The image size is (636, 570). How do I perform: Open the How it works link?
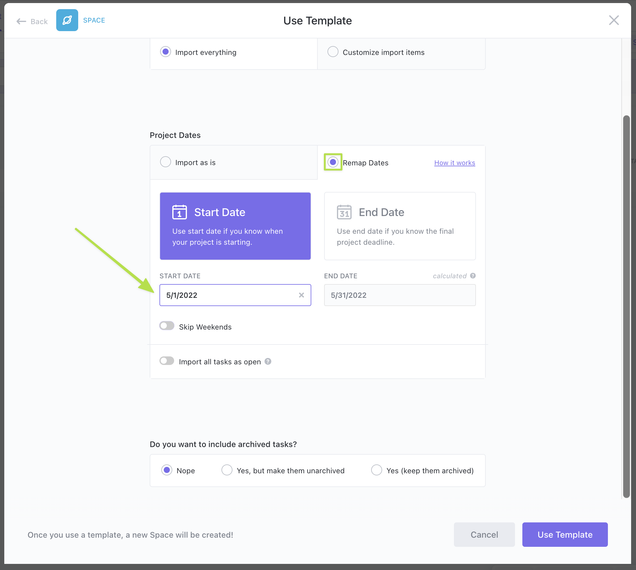(454, 163)
